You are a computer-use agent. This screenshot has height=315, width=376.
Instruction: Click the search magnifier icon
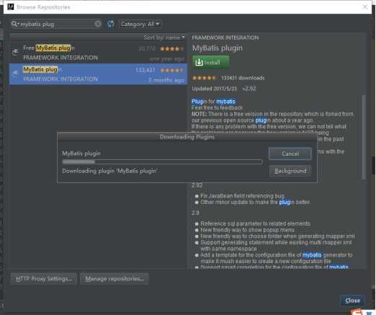click(14, 24)
